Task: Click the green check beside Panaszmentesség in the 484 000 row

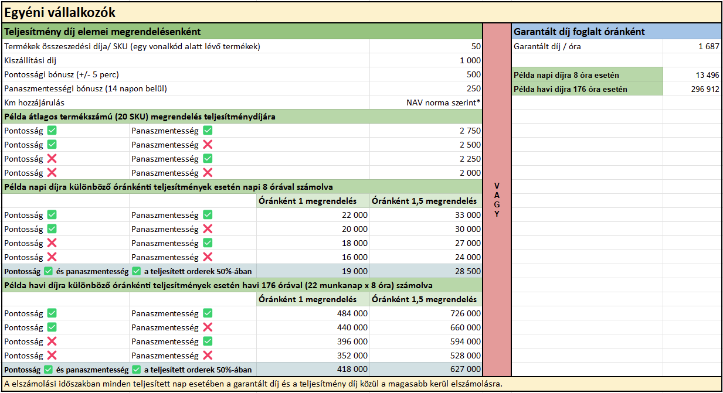Action: (x=207, y=313)
